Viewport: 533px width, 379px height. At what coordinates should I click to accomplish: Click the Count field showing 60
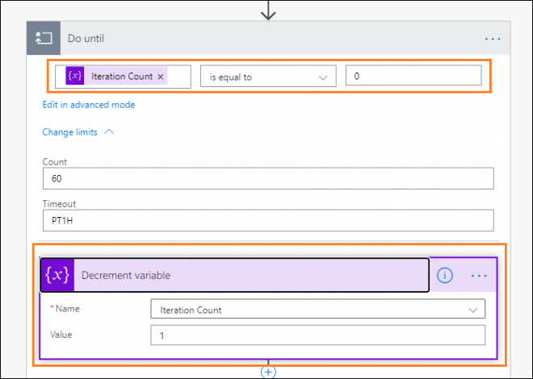(x=268, y=178)
